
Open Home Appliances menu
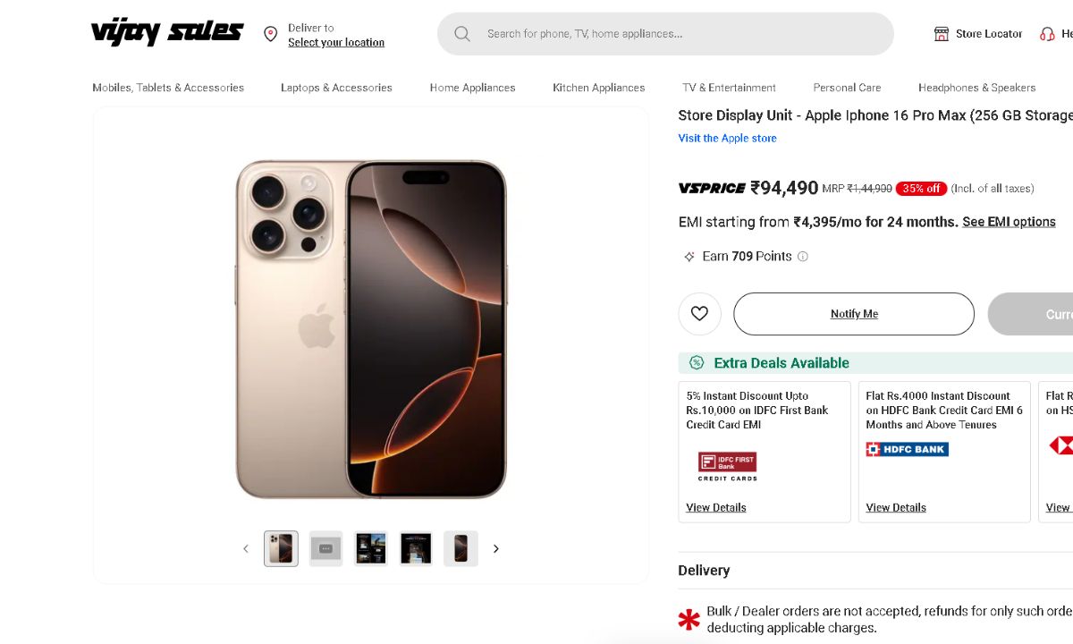pyautogui.click(x=472, y=88)
